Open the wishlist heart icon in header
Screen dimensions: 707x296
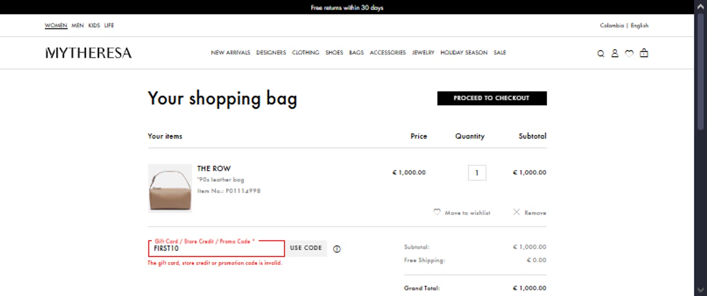pyautogui.click(x=629, y=54)
